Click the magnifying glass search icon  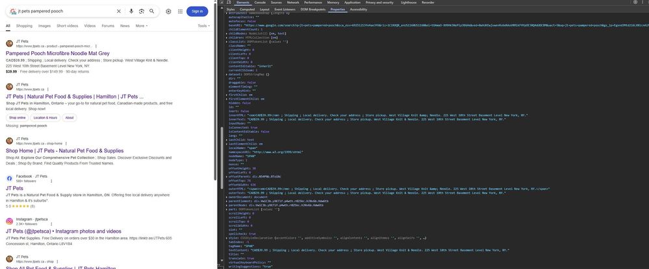pyautogui.click(x=152, y=11)
